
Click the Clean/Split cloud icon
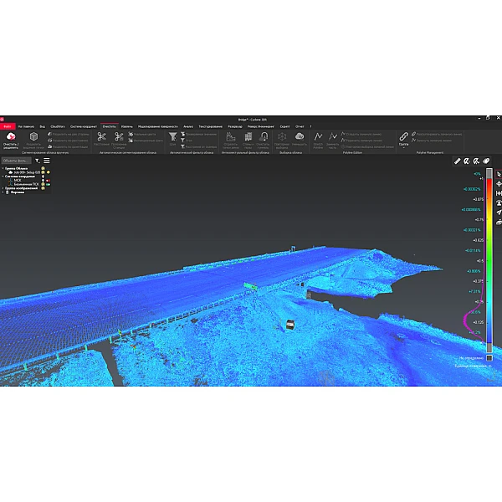click(x=11, y=136)
